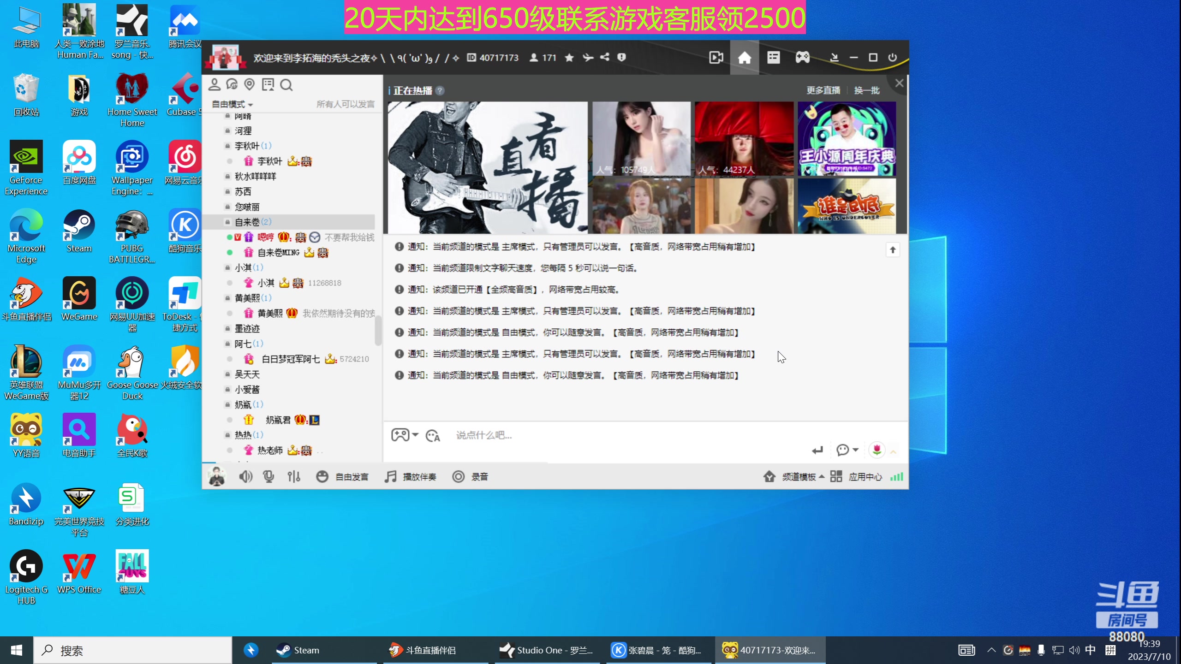This screenshot has height=664, width=1181.
Task: Mute the microphone in the bottom toolbar
Action: point(268,476)
